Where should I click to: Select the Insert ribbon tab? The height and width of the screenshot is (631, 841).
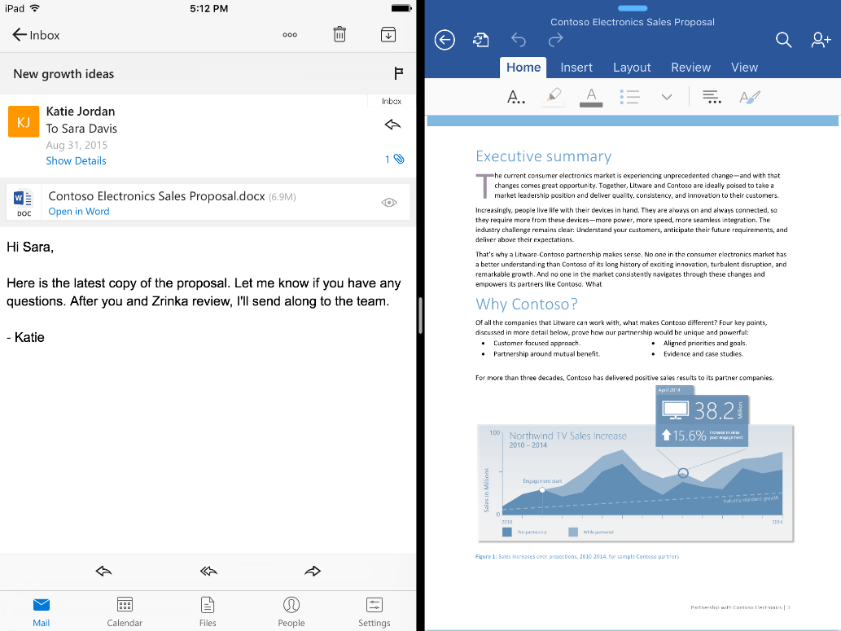click(x=576, y=68)
